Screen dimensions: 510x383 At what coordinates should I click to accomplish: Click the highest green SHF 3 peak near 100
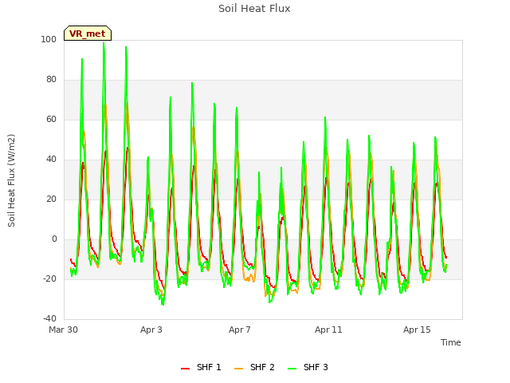pyautogui.click(x=104, y=43)
